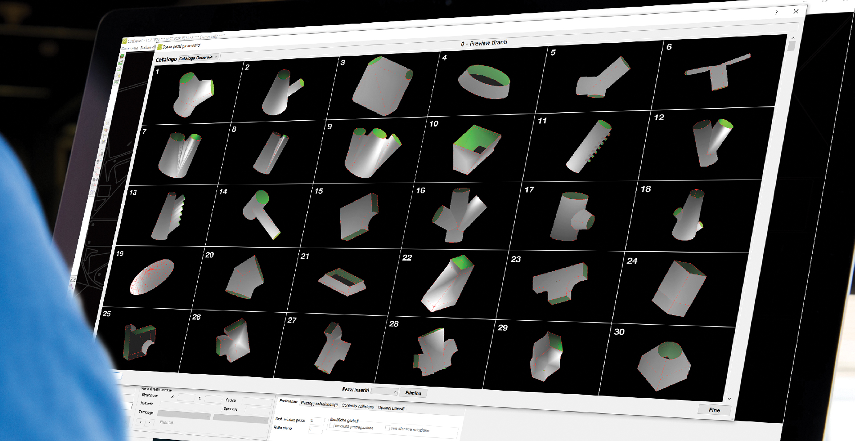Screen dimensions: 855x441
Task: Click catalog scrollbar up arrow
Action: [x=793, y=38]
